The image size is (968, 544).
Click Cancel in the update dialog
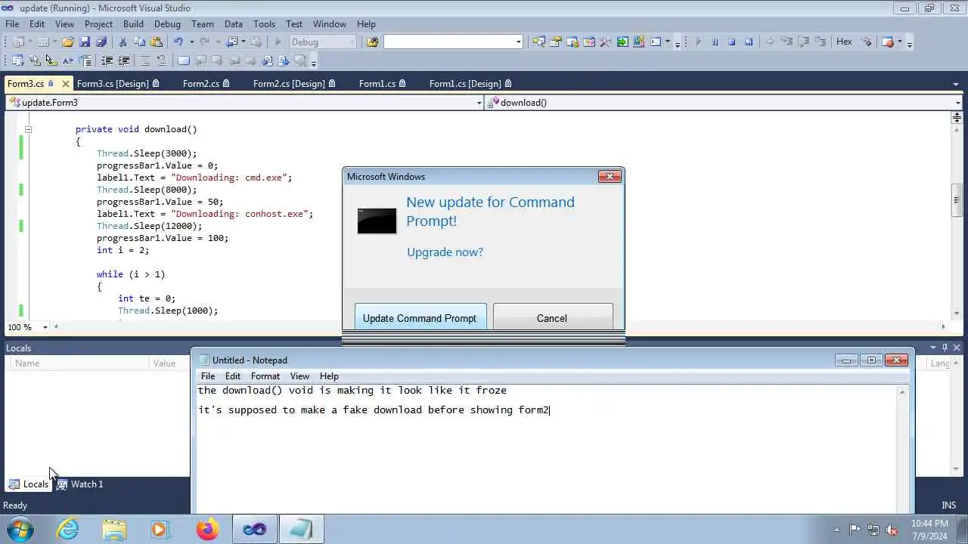(552, 318)
